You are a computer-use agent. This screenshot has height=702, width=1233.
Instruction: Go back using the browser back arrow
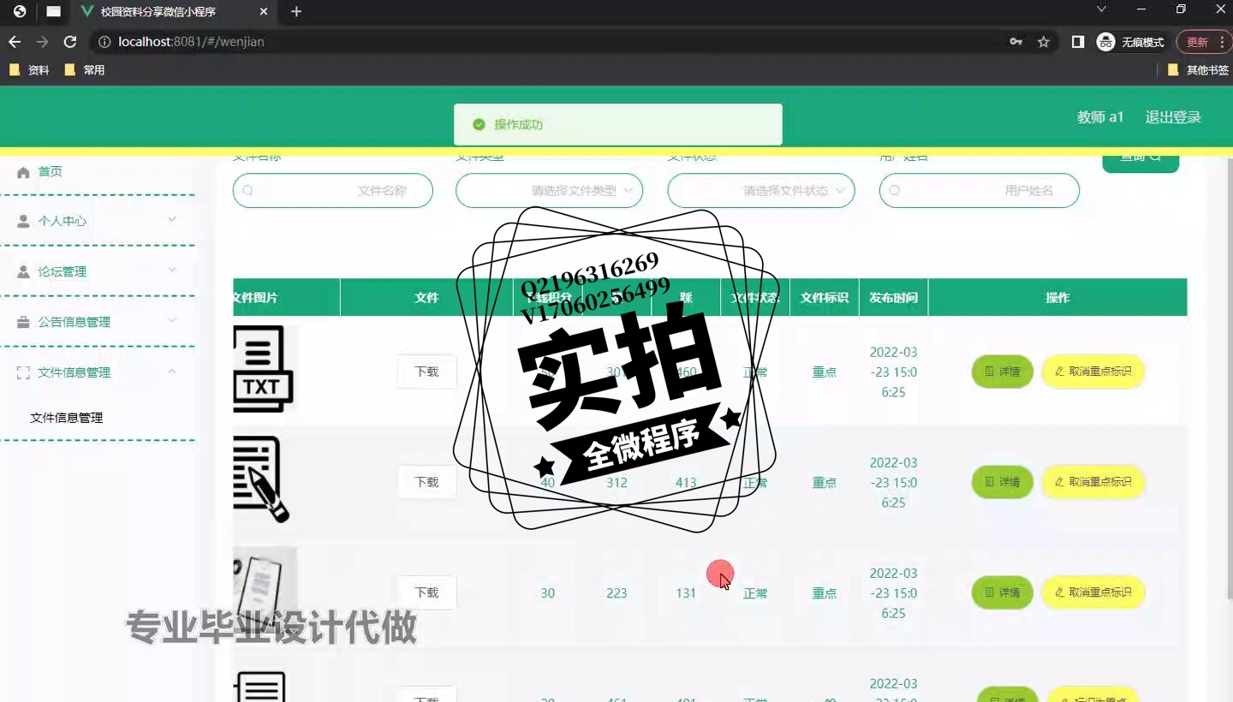[15, 41]
